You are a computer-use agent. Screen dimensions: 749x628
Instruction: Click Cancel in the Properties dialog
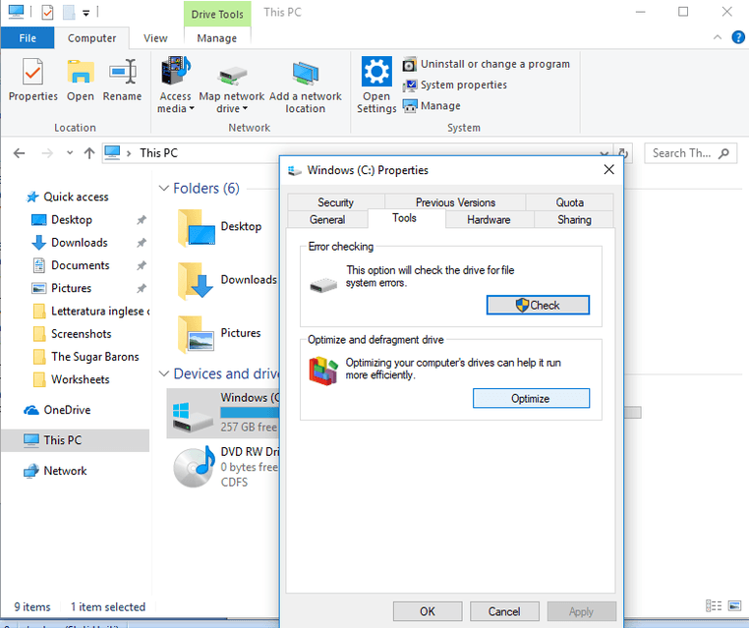(x=504, y=611)
